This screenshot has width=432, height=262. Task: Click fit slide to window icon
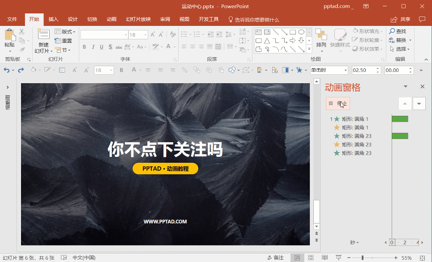tap(422, 258)
